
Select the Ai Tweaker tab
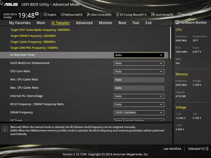coord(61,23)
